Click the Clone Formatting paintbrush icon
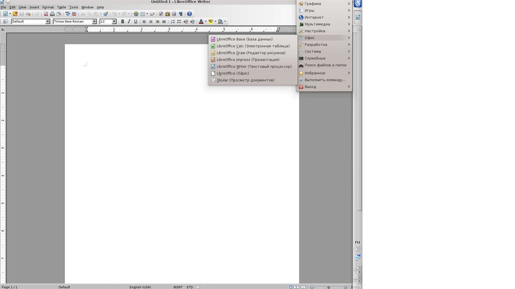This screenshot has width=515, height=289. [x=106, y=14]
